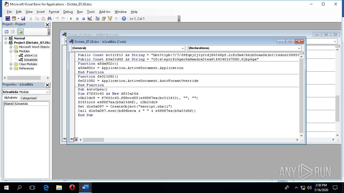Click the Cut scissors icon
This screenshot has width=344, height=193.
point(31,18)
